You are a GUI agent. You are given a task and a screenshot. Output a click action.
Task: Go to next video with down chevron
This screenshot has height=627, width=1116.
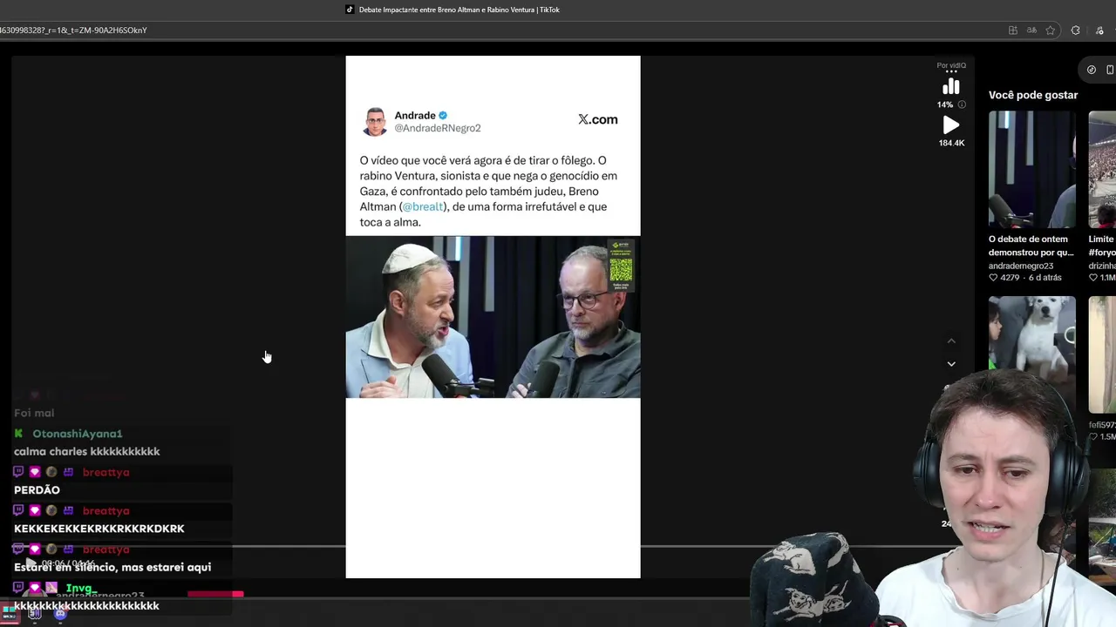pyautogui.click(x=951, y=364)
